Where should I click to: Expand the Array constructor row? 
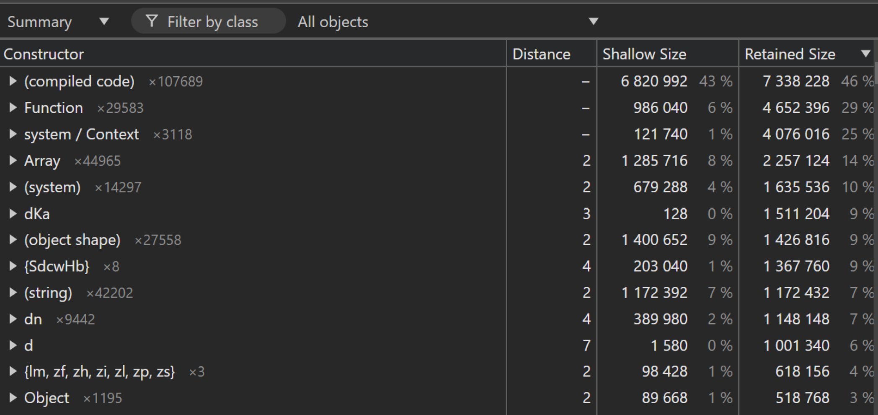click(13, 161)
